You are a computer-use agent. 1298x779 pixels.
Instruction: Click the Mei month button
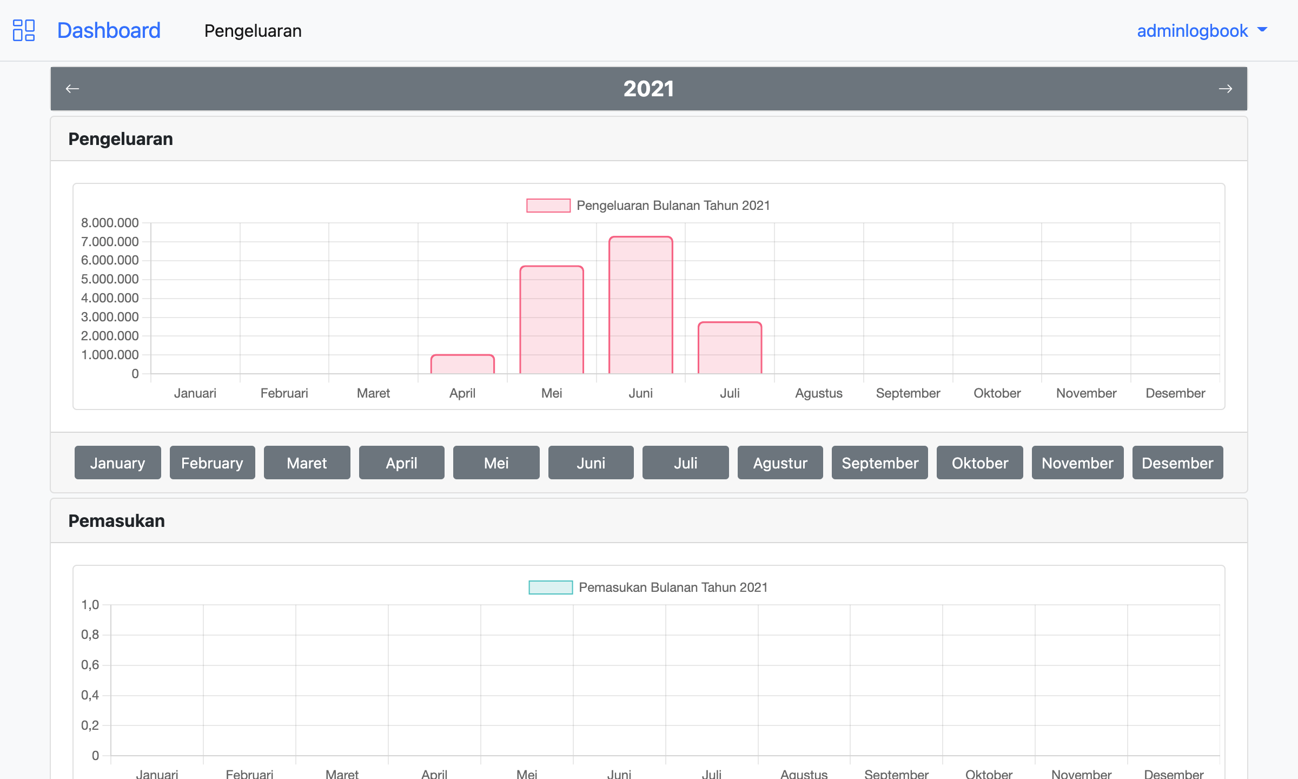click(496, 463)
